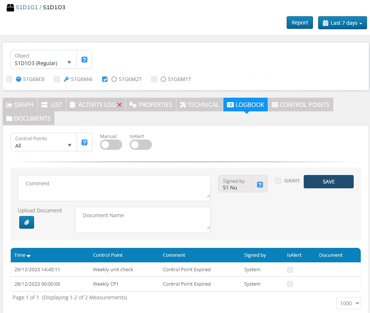370x313 pixels.
Task: Check the S1G6M3I checkbox
Action: click(9, 79)
